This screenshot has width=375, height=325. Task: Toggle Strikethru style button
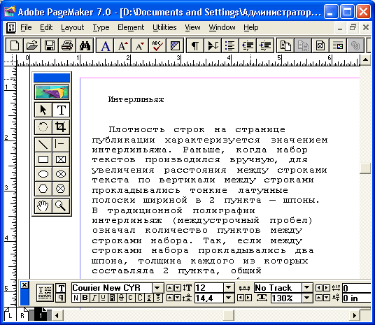point(121,298)
